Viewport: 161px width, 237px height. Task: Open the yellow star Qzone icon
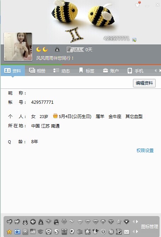9,232
